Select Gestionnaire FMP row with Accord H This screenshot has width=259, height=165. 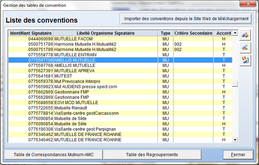[x=120, y=92]
